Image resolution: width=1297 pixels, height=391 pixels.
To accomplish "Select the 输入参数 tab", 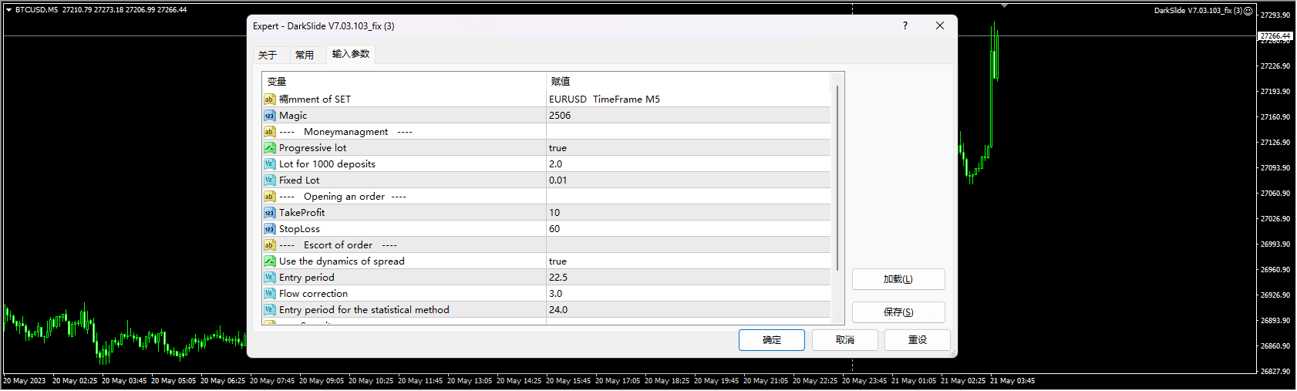I will point(351,54).
